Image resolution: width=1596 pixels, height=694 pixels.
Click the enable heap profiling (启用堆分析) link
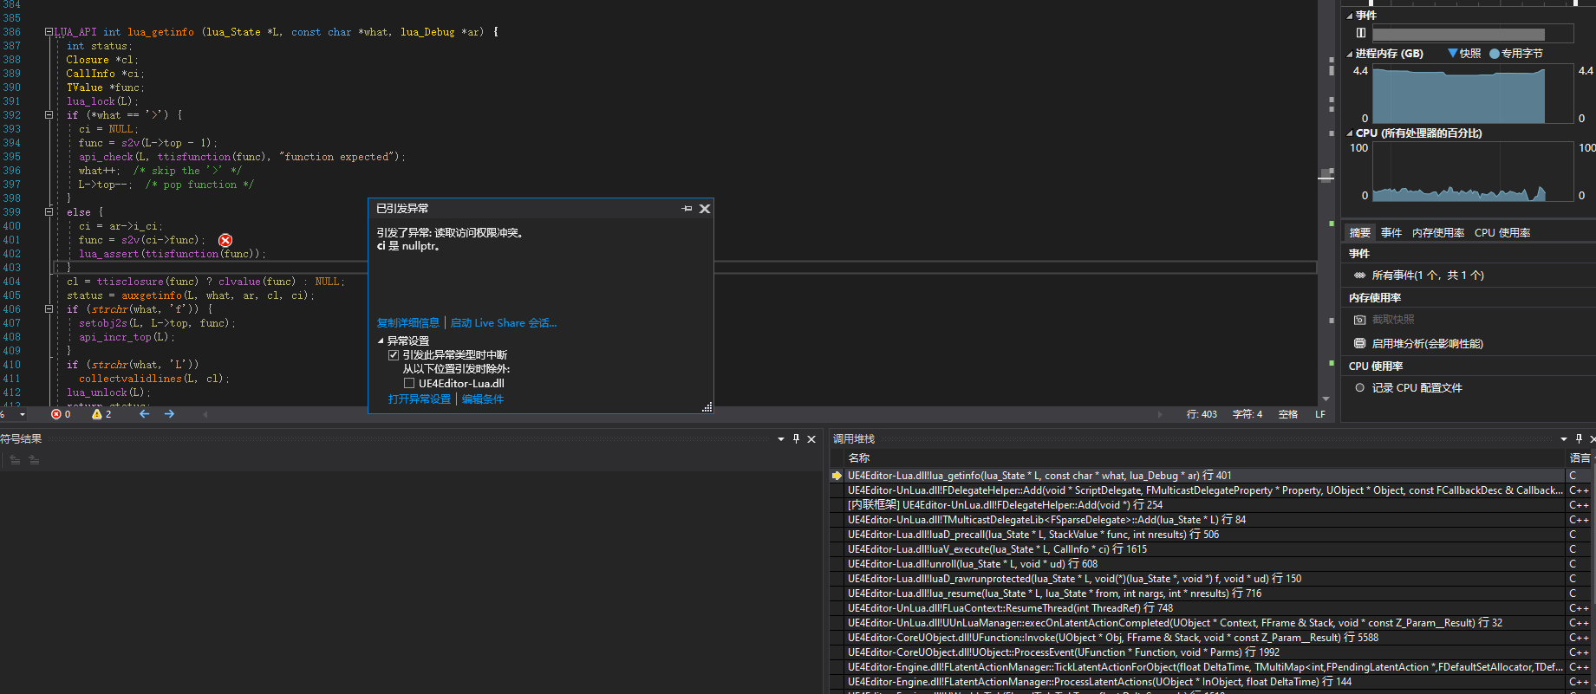coord(1427,344)
